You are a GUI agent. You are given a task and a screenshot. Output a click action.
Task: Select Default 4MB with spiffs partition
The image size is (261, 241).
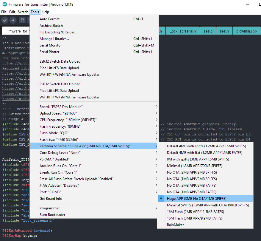(x=205, y=146)
